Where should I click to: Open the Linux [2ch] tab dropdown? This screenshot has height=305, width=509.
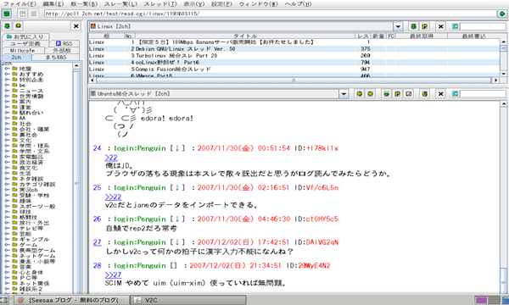tap(398, 26)
